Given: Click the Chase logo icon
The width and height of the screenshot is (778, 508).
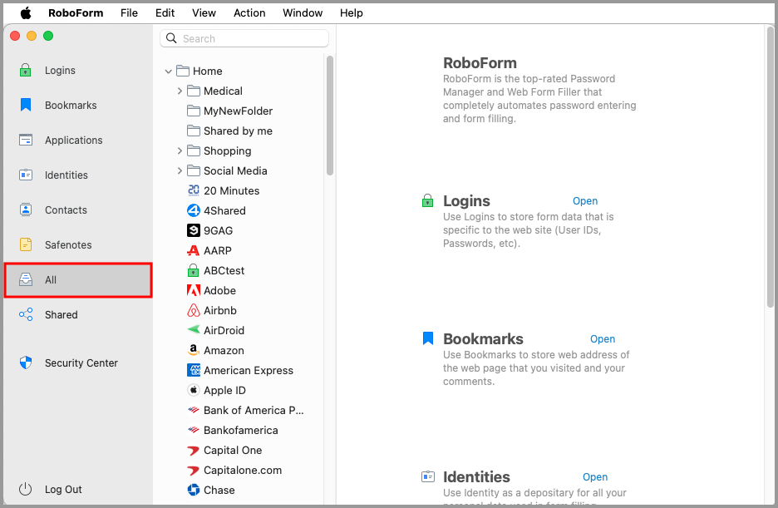Looking at the screenshot, I should click(194, 490).
